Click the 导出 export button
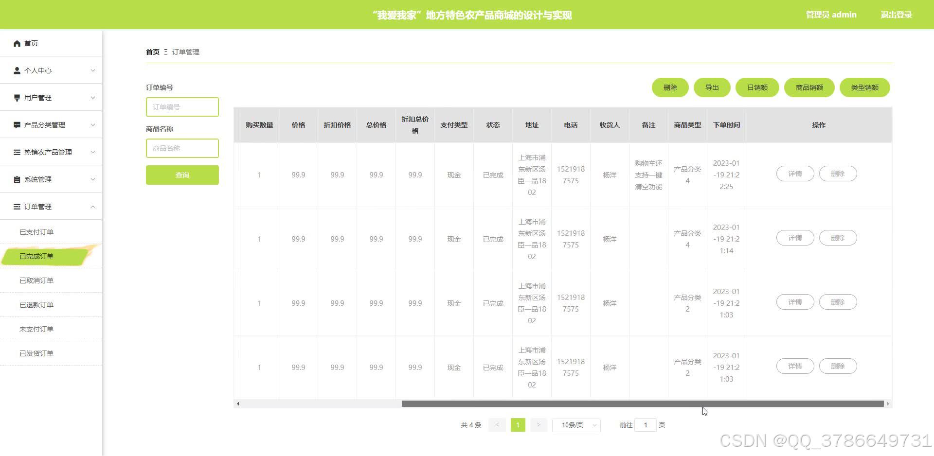The image size is (934, 456). pos(712,88)
